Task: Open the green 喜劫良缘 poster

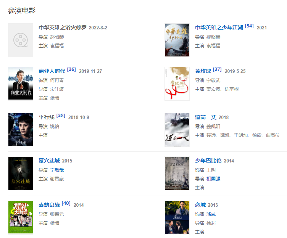Action: 21,217
